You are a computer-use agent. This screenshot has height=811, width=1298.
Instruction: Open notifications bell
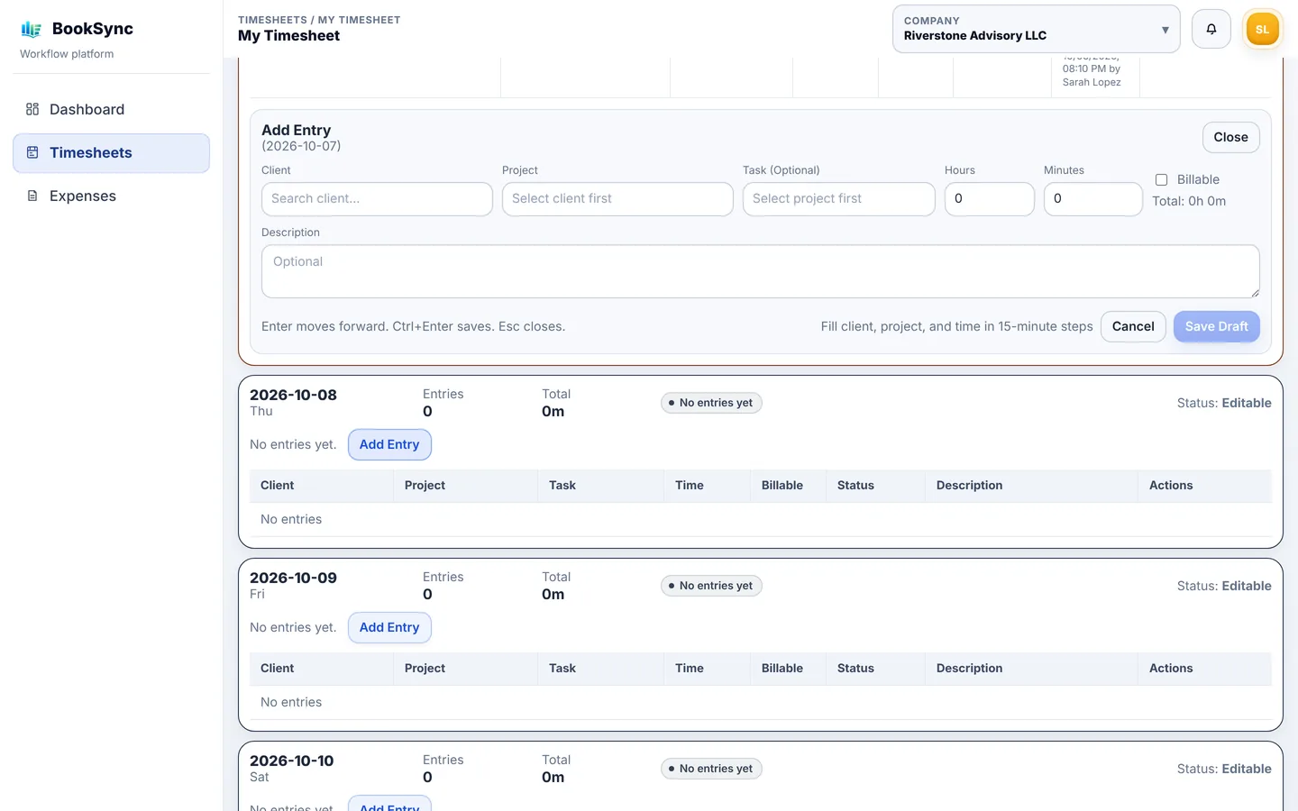point(1211,29)
